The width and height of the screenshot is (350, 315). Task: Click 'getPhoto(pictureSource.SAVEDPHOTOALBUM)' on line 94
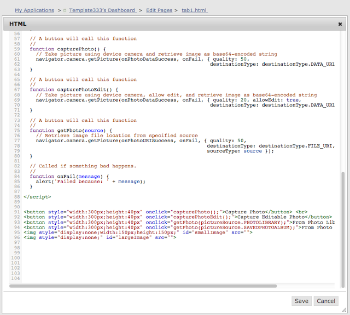click(x=234, y=227)
